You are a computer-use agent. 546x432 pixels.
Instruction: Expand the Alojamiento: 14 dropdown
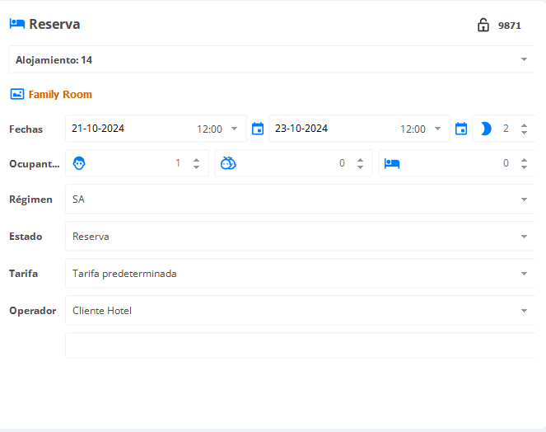(272, 59)
